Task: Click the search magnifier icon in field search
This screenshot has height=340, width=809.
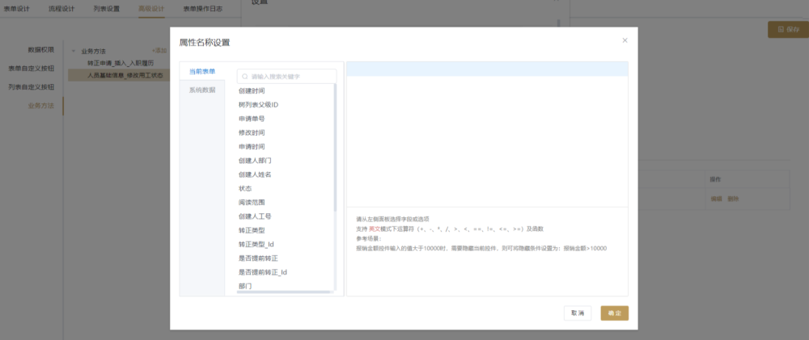Action: point(244,76)
